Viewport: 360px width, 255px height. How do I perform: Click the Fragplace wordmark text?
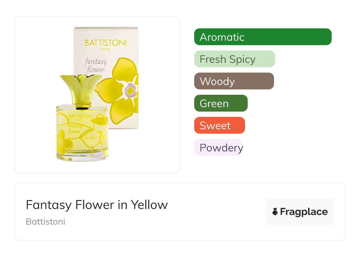click(x=304, y=212)
